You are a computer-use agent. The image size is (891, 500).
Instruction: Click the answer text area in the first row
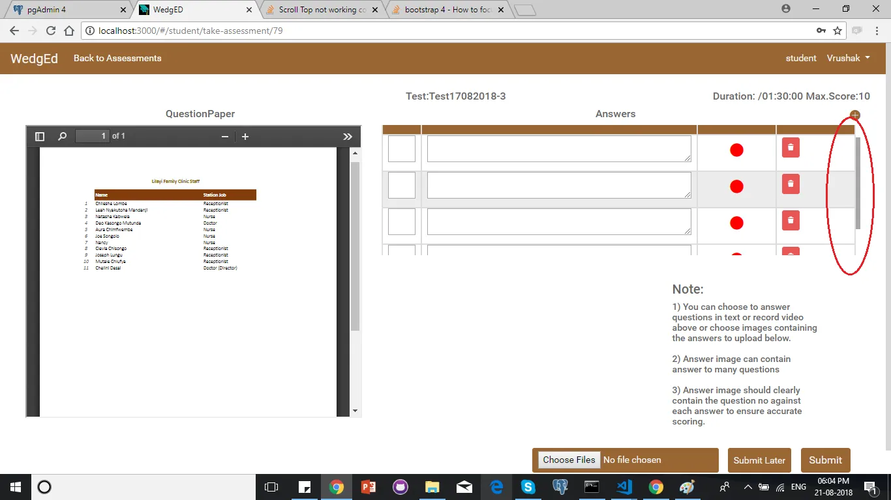point(559,148)
